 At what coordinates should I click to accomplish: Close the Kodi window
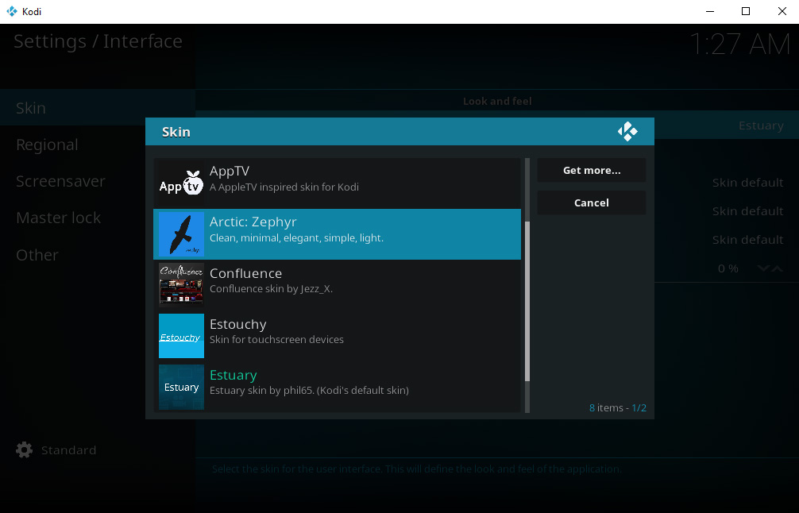(782, 11)
